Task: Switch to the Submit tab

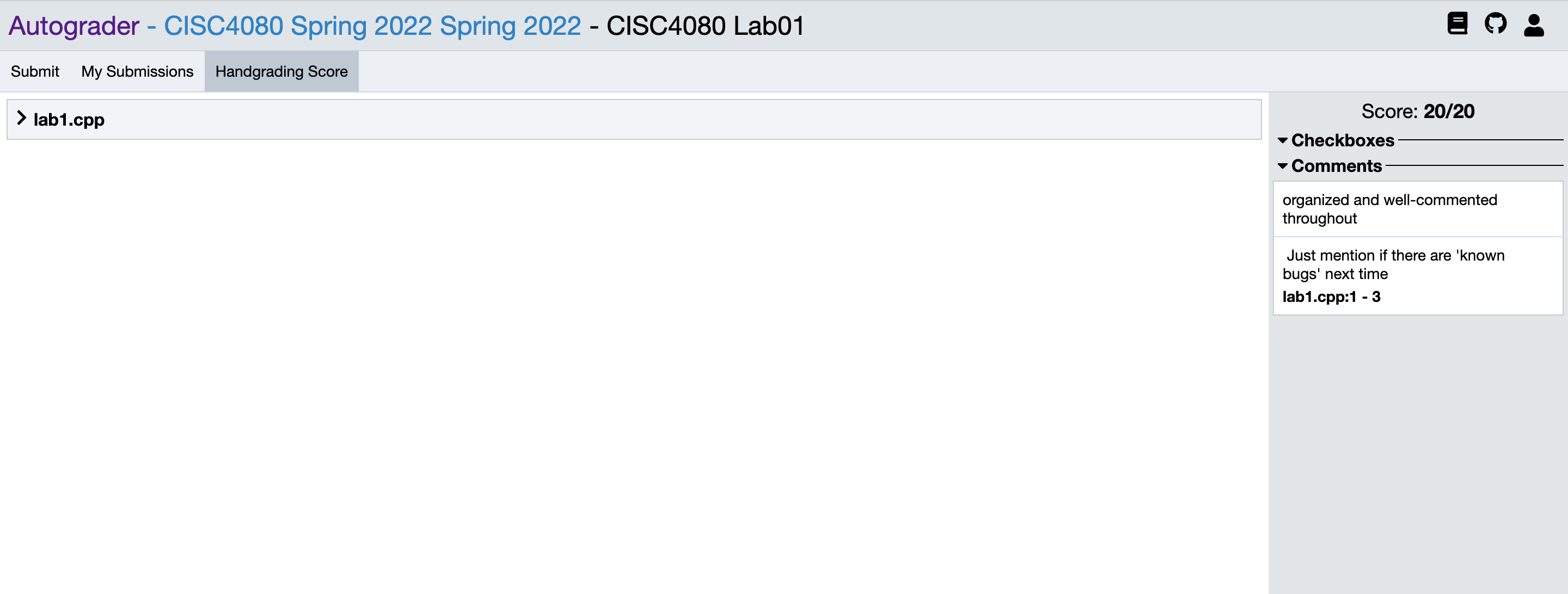Action: [34, 71]
